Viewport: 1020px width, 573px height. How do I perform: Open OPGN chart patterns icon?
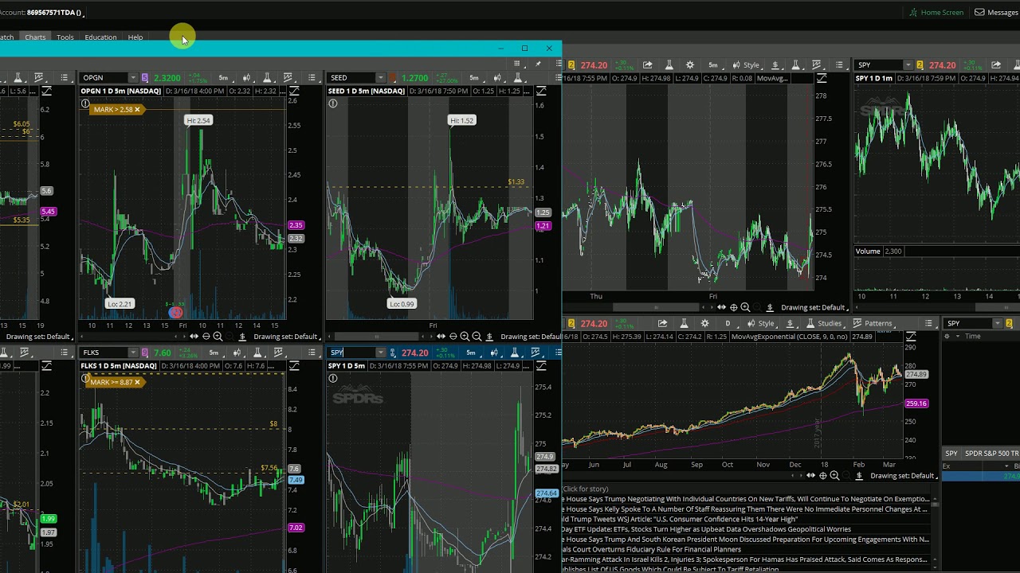point(288,78)
